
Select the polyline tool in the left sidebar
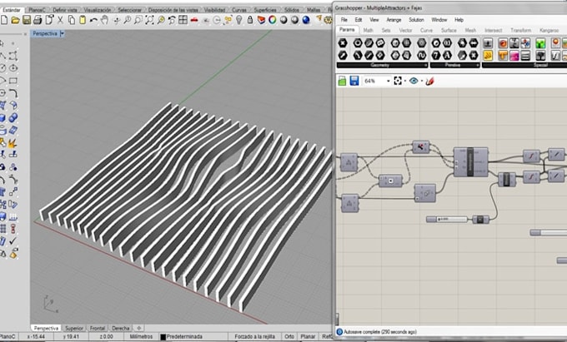(x=3, y=56)
